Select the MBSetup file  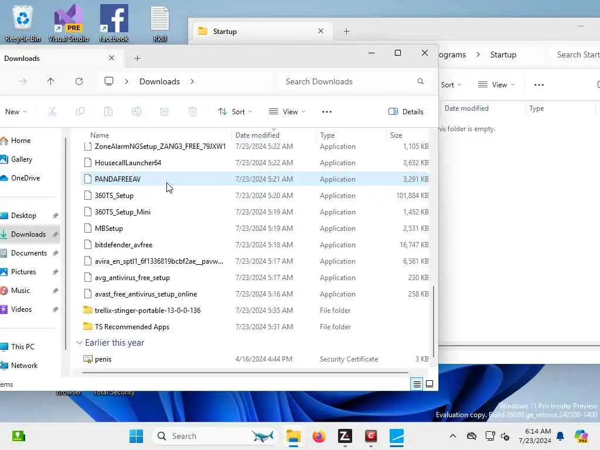(255, 229)
